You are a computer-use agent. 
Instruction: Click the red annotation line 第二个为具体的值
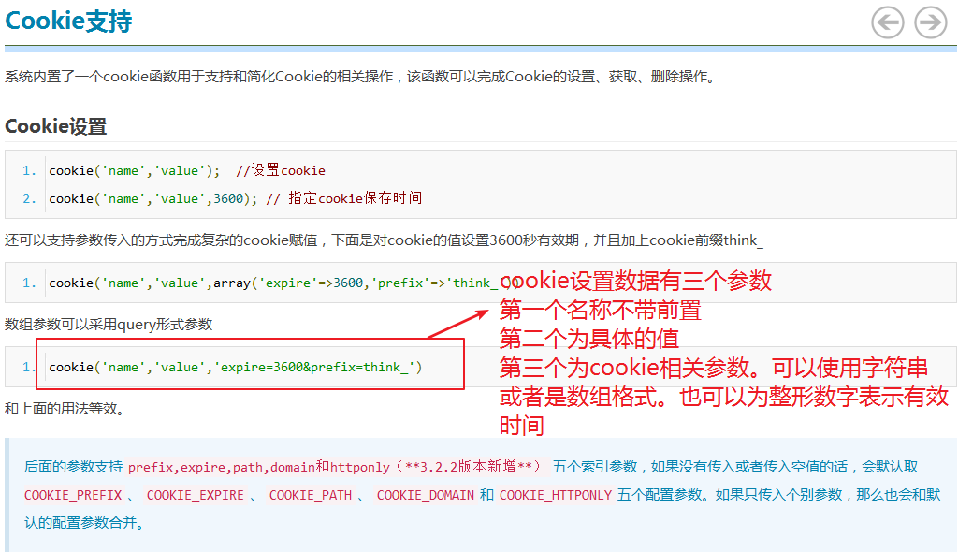[x=588, y=338]
